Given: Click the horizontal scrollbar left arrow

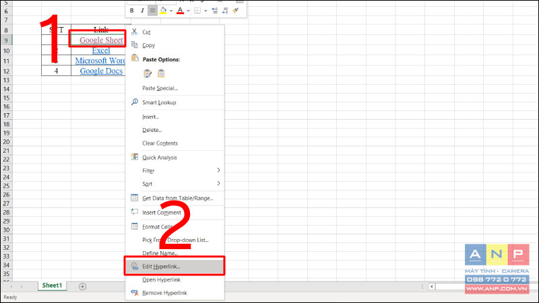Looking at the screenshot, I should coord(432,287).
